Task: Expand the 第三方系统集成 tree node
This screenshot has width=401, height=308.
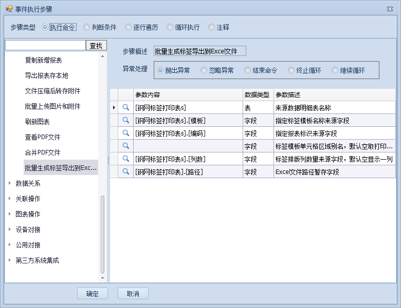Action: click(10, 260)
